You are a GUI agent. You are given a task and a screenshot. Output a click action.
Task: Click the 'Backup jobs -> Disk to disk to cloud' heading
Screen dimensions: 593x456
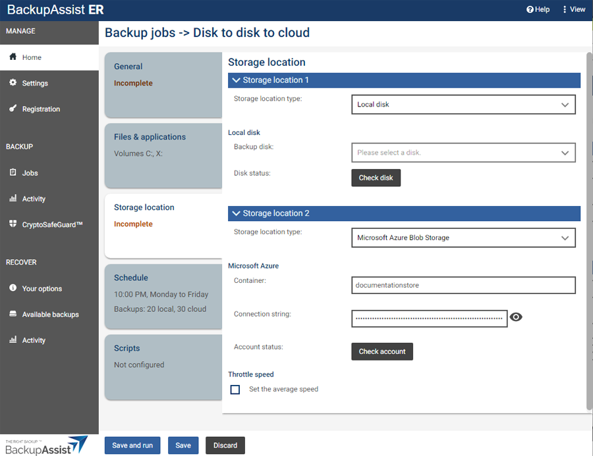tap(208, 33)
